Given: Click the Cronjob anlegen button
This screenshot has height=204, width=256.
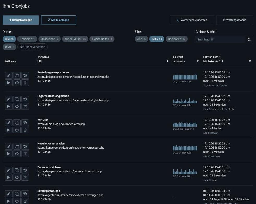Looking at the screenshot, I should (x=21, y=20).
